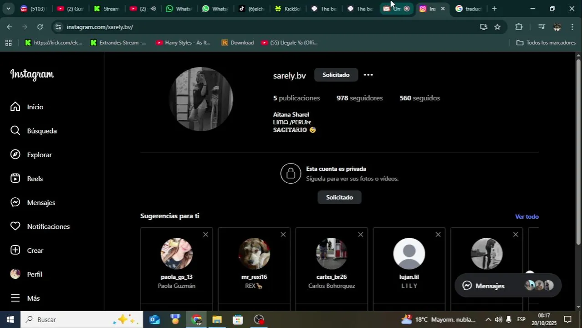The width and height of the screenshot is (582, 328).
Task: Dismiss carlxs_br26 suggestion
Action: (x=360, y=235)
